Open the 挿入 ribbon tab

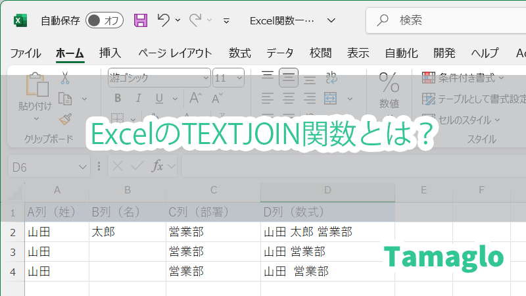tap(110, 53)
